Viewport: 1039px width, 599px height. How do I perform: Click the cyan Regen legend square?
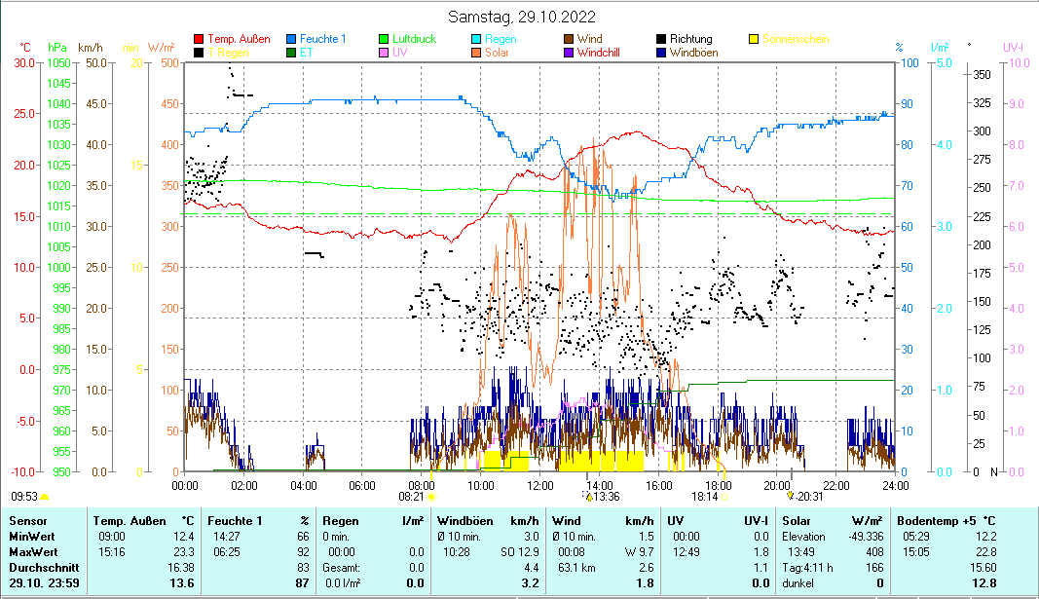point(475,39)
